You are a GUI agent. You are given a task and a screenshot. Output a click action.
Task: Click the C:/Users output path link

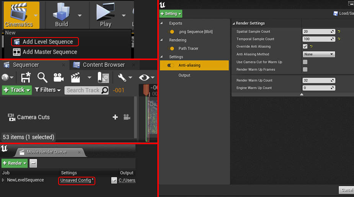click(127, 180)
